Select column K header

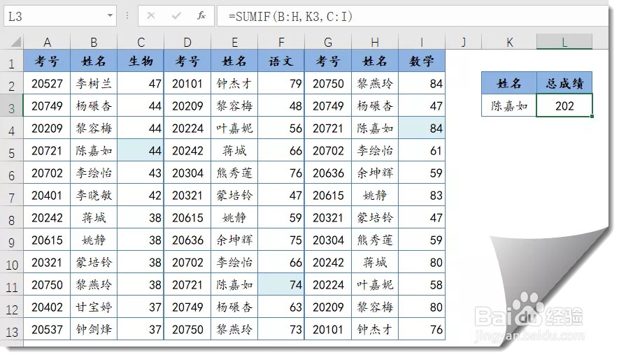tap(509, 42)
